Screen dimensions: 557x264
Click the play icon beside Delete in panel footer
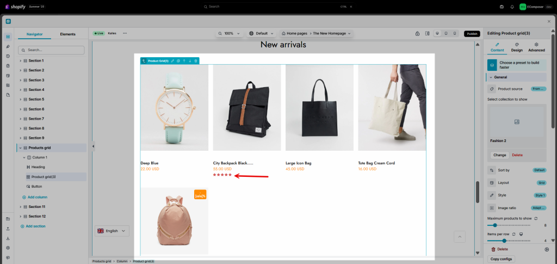pos(547,249)
